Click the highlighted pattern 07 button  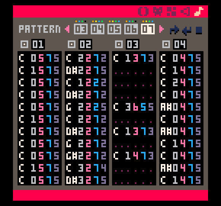tap(148, 29)
